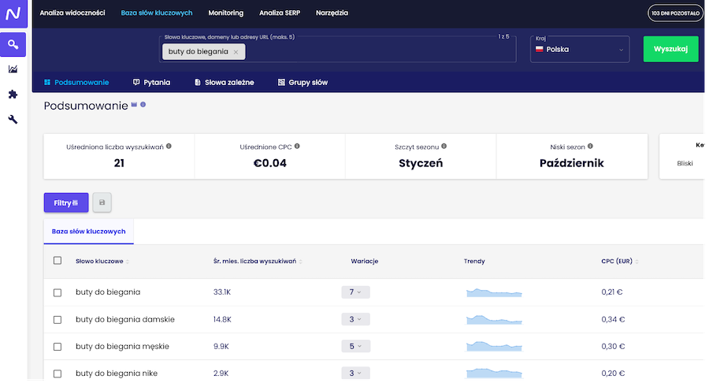View the trend chart for 'buty do biegania męskie'
Screen dimensions: 709x383
click(x=494, y=347)
